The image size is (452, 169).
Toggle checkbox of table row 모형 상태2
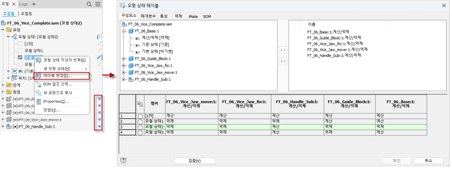click(140, 127)
